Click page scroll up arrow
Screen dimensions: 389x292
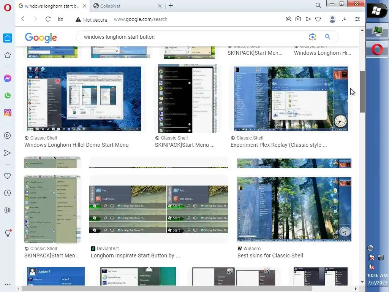(x=362, y=30)
